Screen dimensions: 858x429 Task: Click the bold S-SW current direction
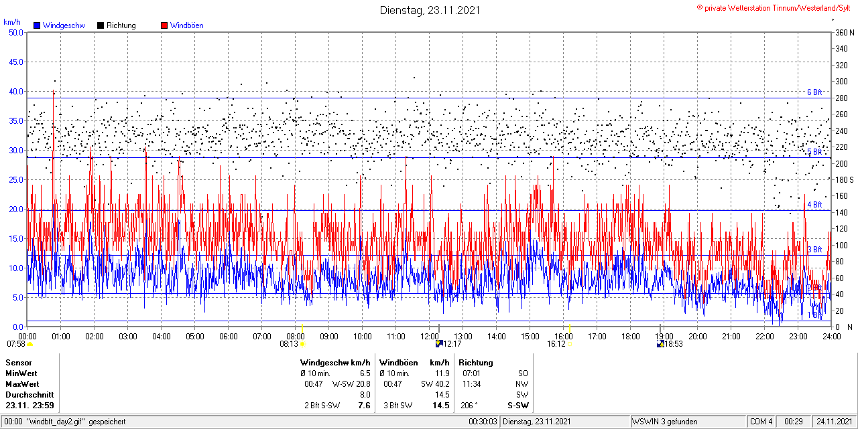click(x=518, y=406)
